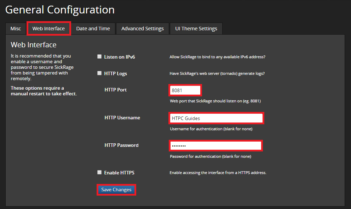Click the IPv6 binding description text
The width and height of the screenshot is (351, 209).
point(217,57)
